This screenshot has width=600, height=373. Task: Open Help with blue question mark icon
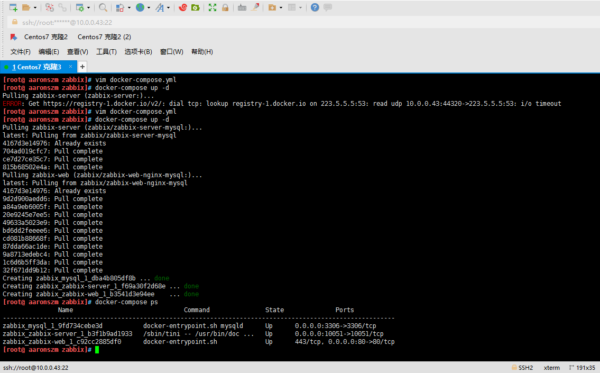tap(315, 7)
